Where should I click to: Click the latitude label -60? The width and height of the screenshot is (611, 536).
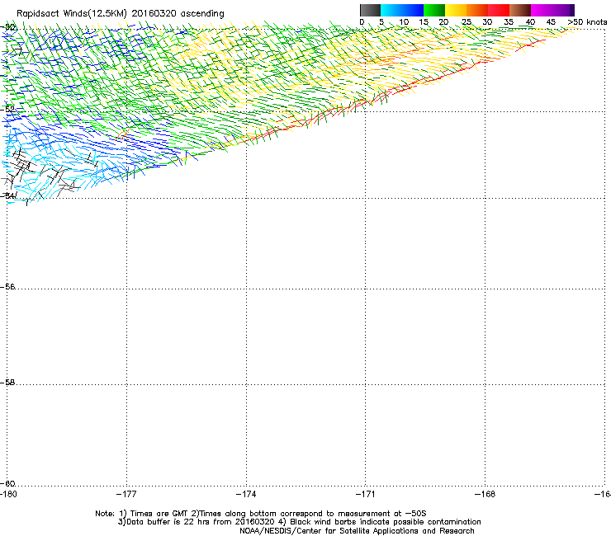[x=8, y=483]
